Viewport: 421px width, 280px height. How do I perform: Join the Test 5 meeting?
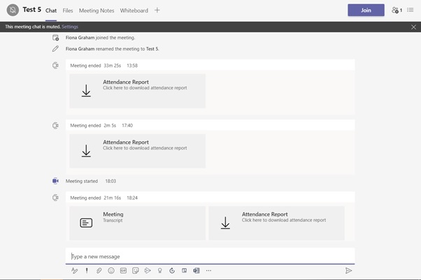click(x=366, y=10)
